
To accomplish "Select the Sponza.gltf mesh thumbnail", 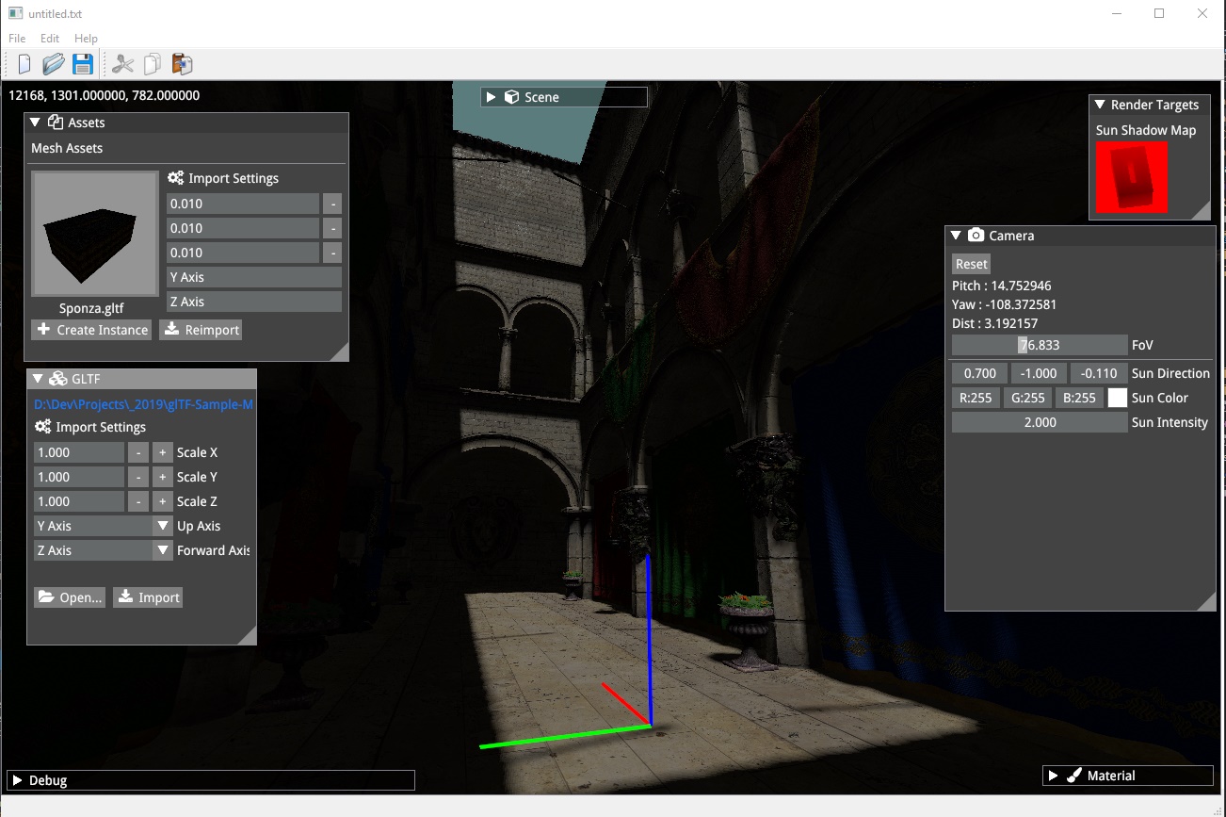I will [95, 234].
